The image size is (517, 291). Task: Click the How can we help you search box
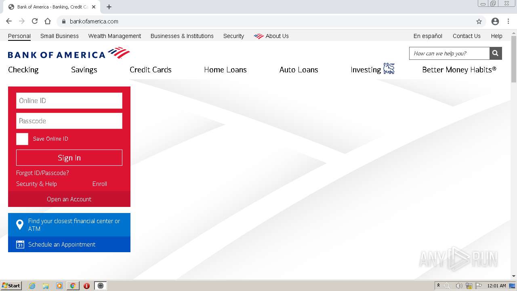pyautogui.click(x=450, y=53)
